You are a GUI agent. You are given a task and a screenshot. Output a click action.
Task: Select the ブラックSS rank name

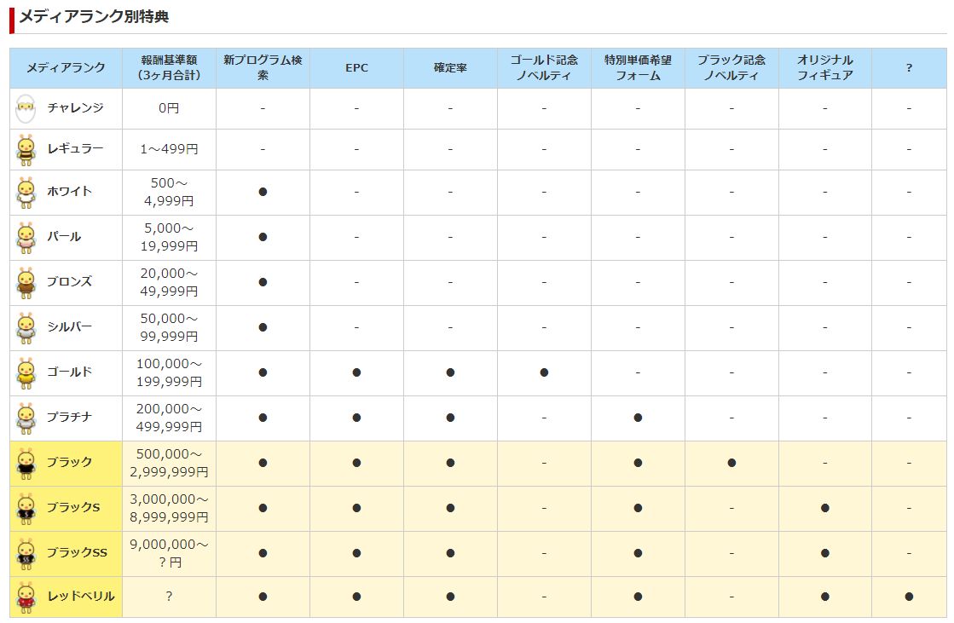(x=78, y=552)
